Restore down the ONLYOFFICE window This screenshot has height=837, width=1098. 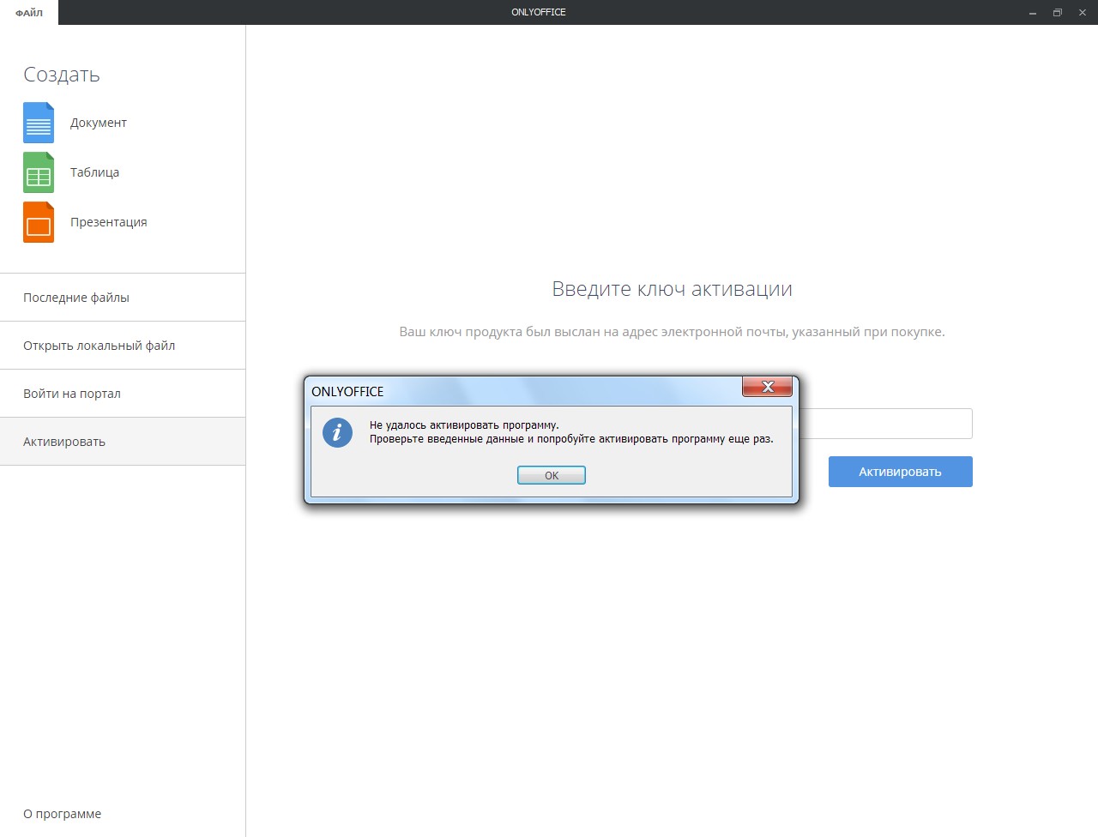click(x=1057, y=13)
